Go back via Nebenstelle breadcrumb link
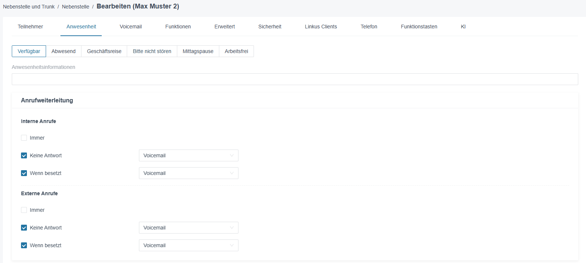The height and width of the screenshot is (263, 586). (76, 7)
